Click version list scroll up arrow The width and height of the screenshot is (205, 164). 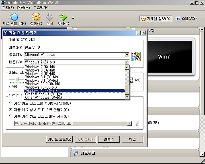click(x=127, y=67)
